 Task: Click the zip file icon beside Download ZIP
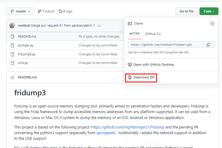click(x=130, y=78)
